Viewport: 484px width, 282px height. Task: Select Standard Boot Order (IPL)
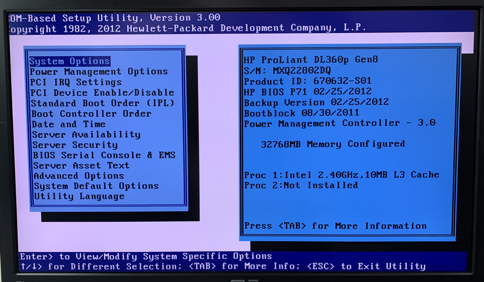103,103
